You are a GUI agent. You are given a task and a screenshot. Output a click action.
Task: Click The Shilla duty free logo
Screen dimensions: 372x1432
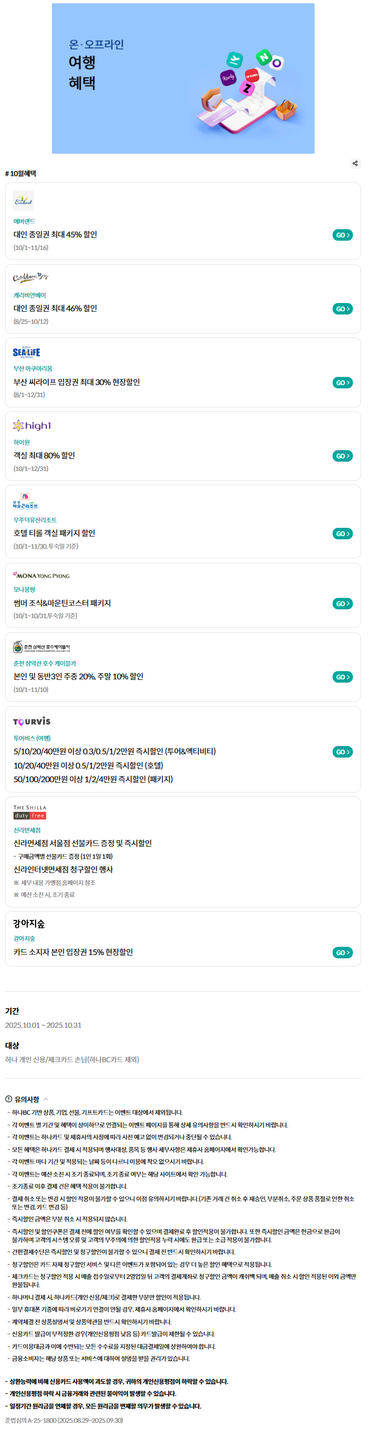tap(30, 812)
